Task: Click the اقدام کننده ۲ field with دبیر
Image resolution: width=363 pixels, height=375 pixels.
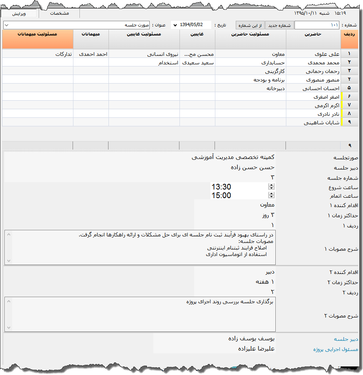Action: coord(235,272)
